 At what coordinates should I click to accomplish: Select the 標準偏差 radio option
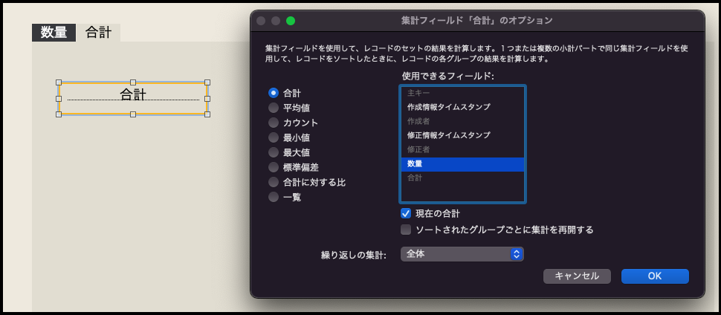pos(274,167)
